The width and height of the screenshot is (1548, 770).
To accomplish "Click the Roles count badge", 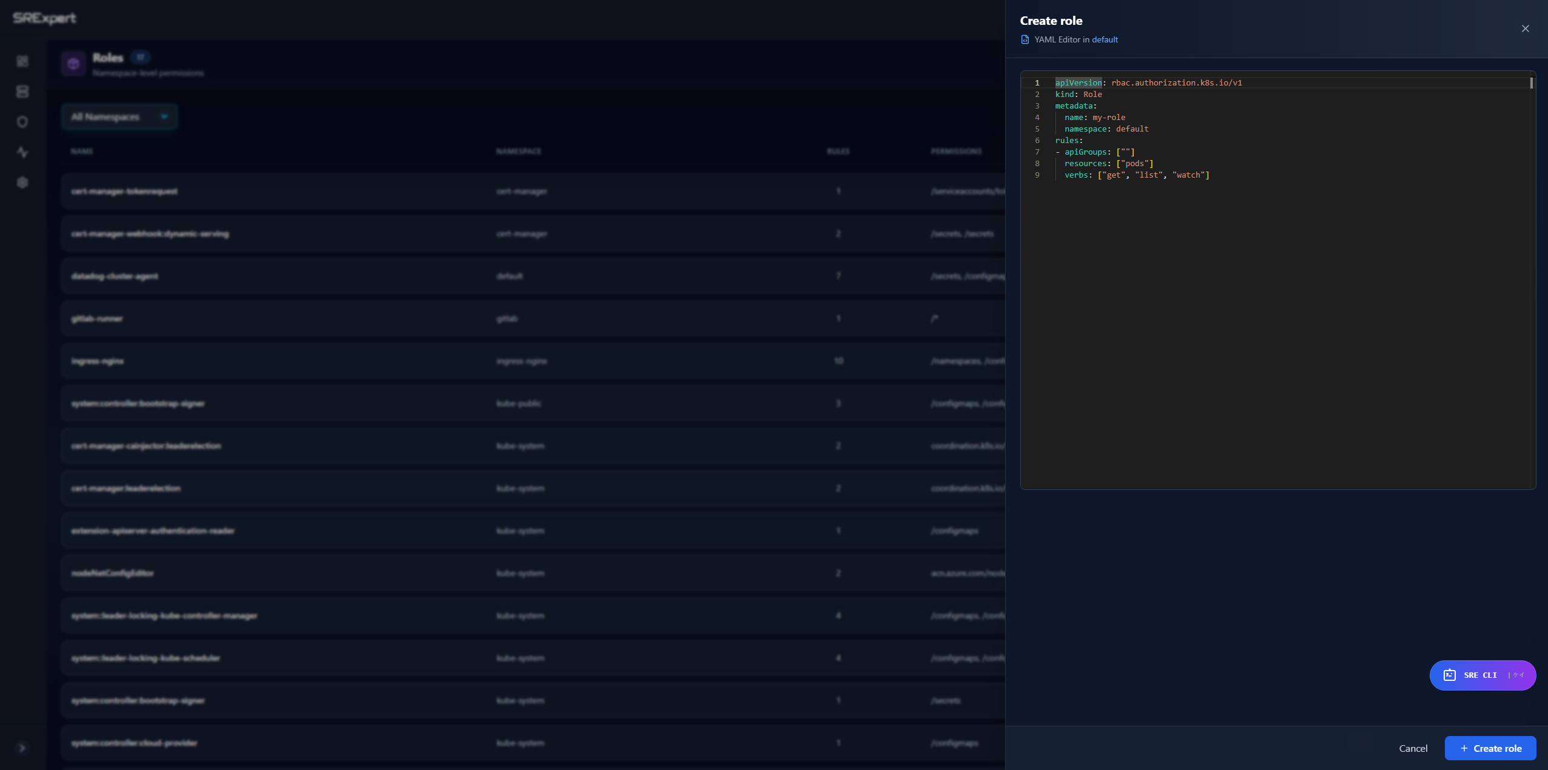I will pyautogui.click(x=140, y=56).
